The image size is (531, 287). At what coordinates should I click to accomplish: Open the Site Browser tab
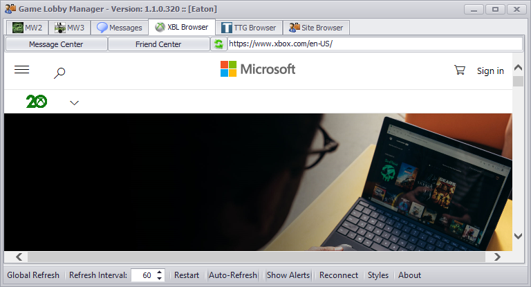[316, 28]
